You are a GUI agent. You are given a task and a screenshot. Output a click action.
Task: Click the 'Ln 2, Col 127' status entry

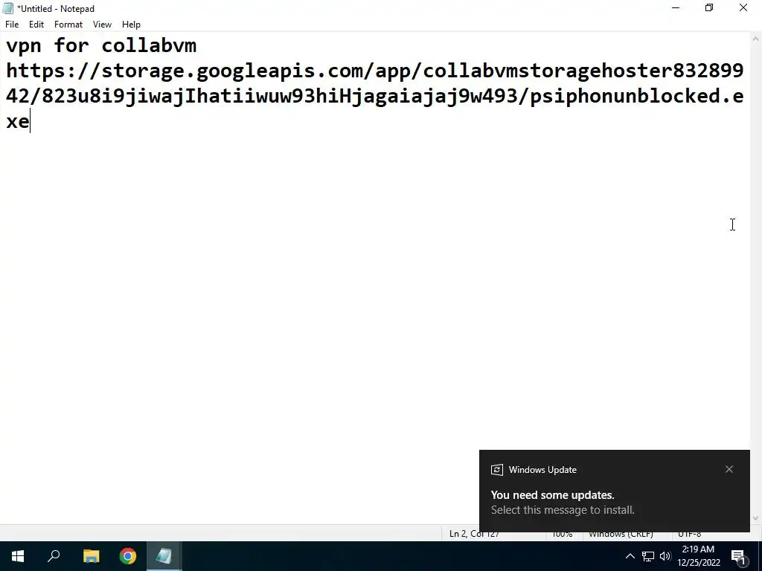[x=474, y=534]
